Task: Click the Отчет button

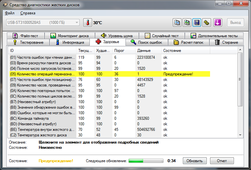Action: tap(222, 161)
